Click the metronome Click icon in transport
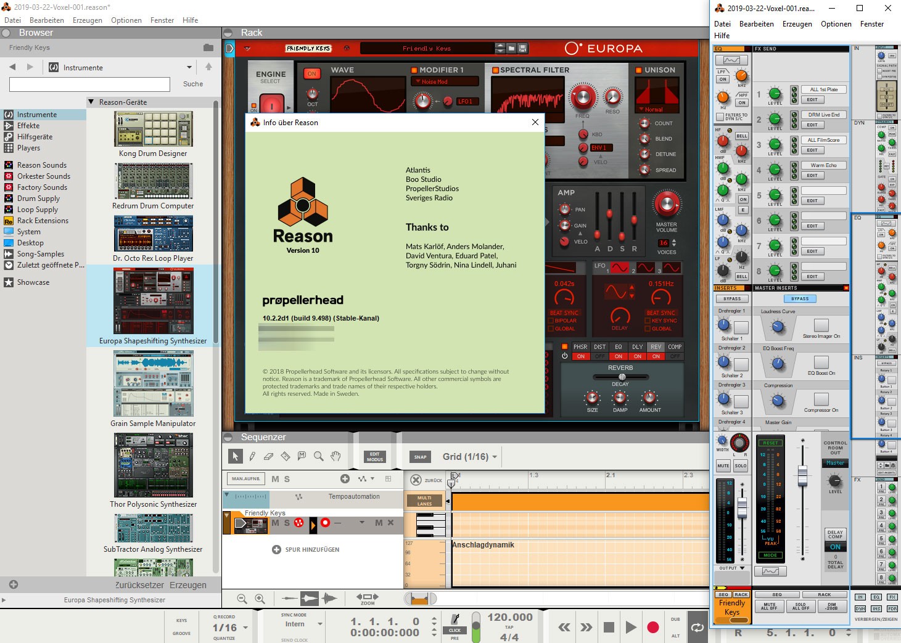 455,620
